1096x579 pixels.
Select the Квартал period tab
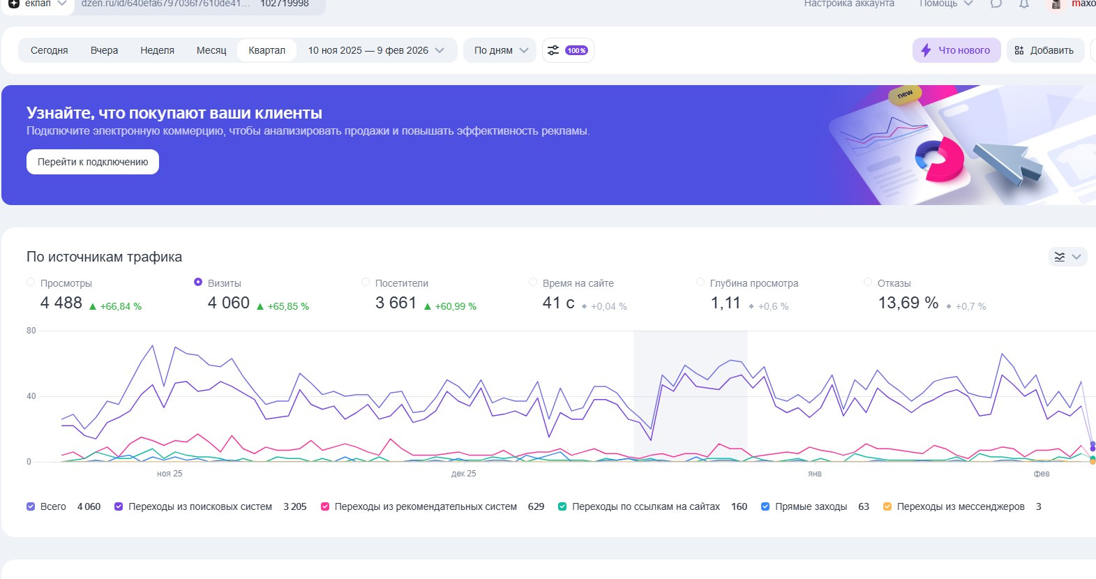click(267, 50)
